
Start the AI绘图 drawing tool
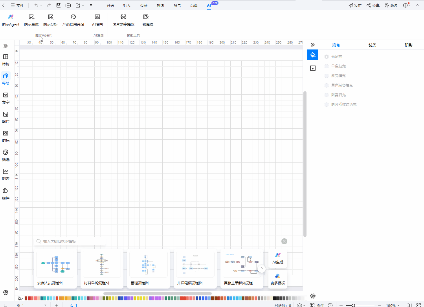click(97, 20)
